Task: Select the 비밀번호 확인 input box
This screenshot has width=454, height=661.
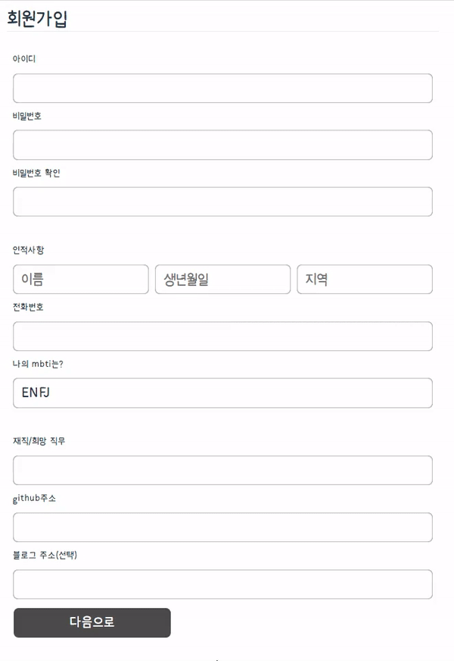Action: point(222,202)
